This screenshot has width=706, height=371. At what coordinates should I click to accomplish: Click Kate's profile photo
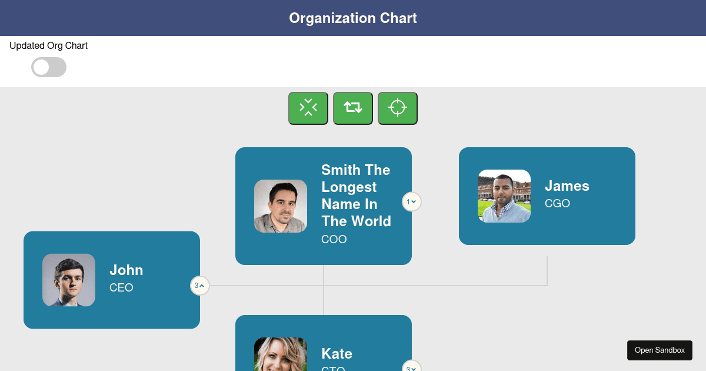pos(281,354)
